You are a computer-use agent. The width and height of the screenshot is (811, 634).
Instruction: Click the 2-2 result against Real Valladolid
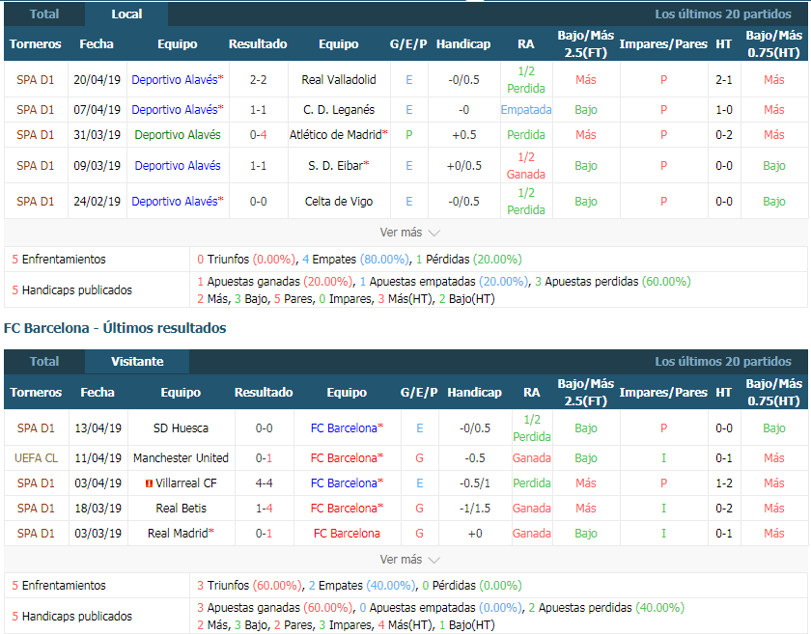[258, 80]
